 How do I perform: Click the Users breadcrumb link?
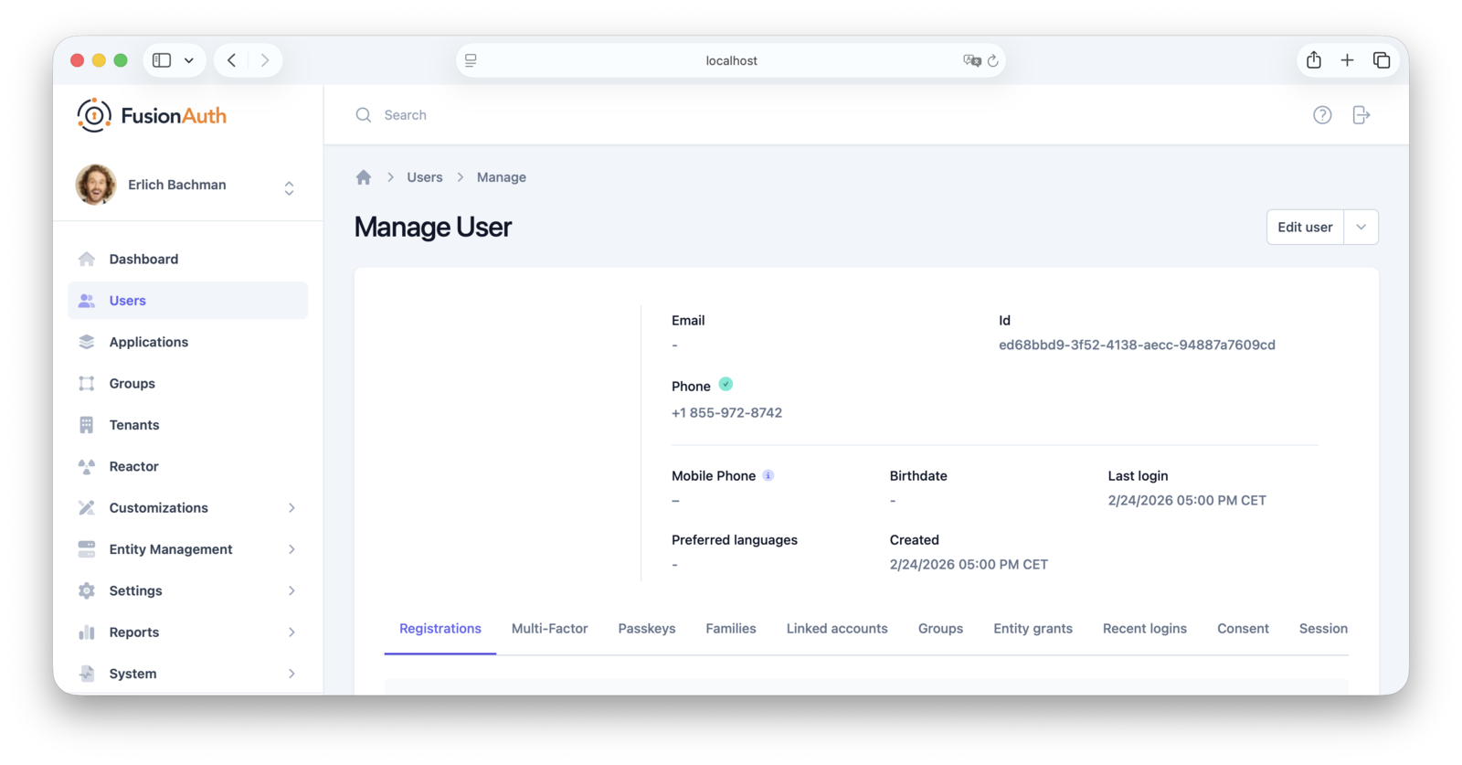click(x=425, y=177)
